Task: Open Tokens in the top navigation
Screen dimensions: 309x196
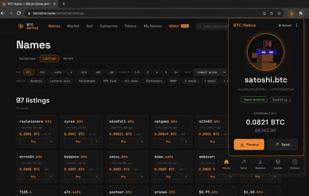Action: 130,26
